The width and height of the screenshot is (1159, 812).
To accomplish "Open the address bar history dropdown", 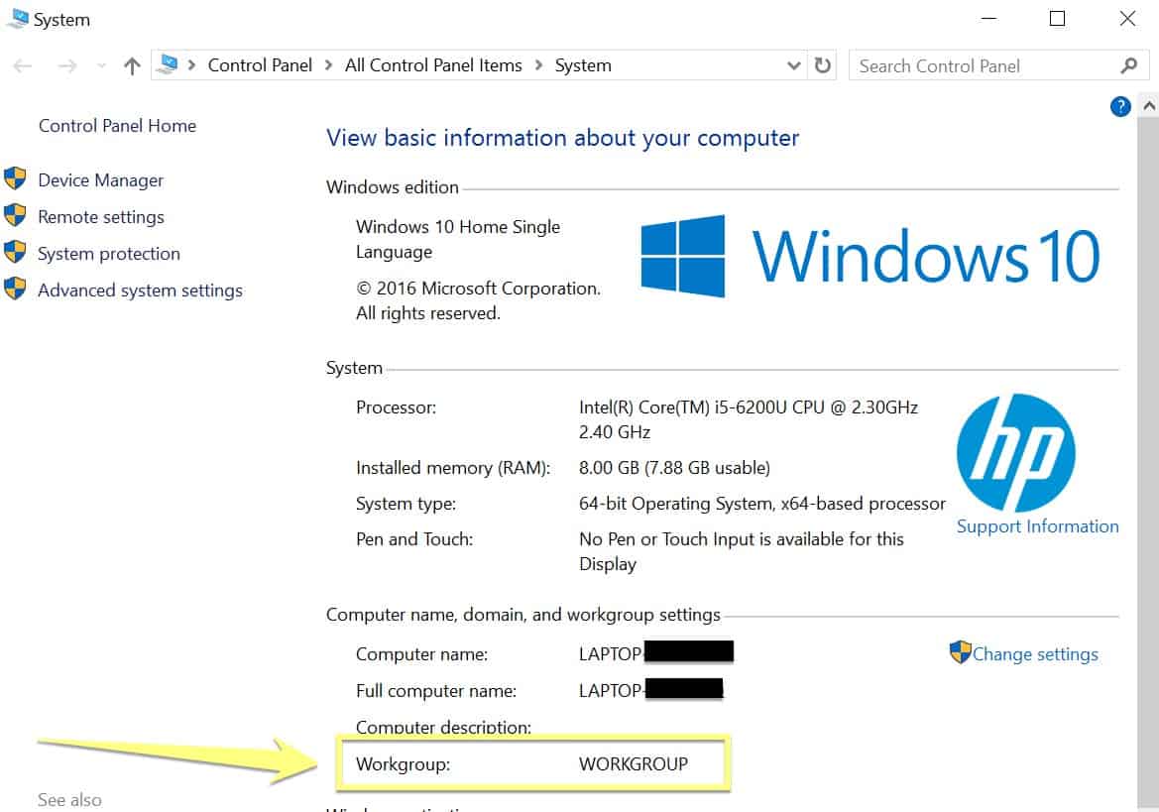I will (x=794, y=65).
